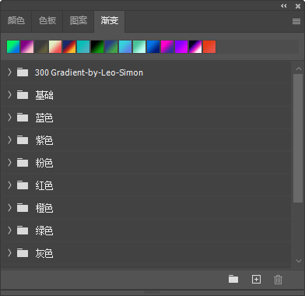Image resolution: width=305 pixels, height=296 pixels.
Task: Pick the red-orange gradient swatch
Action: (x=209, y=47)
